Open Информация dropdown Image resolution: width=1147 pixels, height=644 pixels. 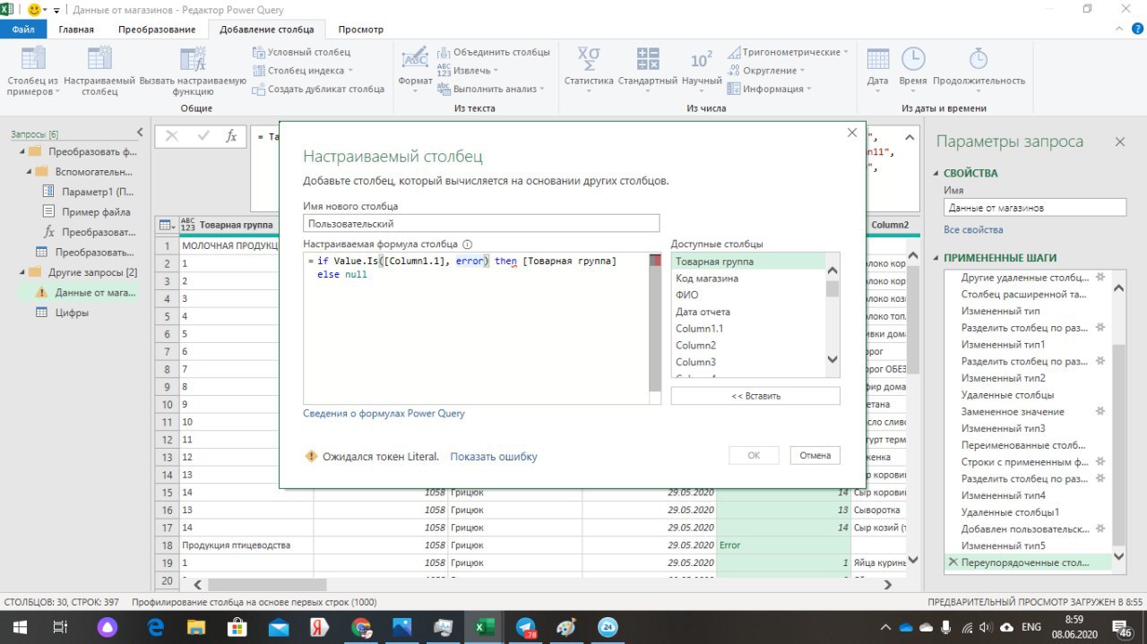click(769, 89)
